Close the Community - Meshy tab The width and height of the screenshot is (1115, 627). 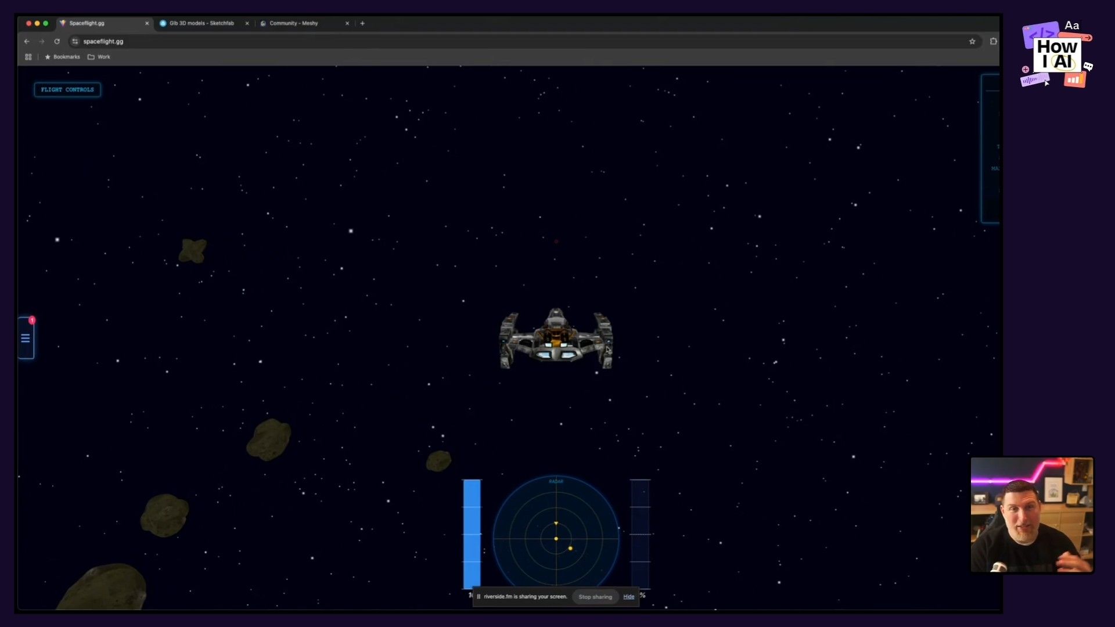click(x=347, y=23)
